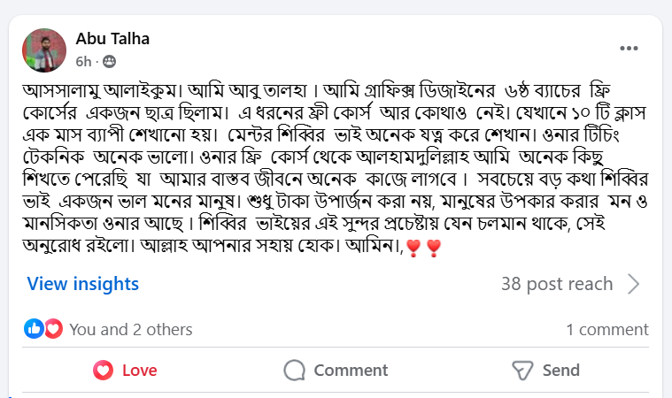
Task: Open the View insights link
Action: click(x=83, y=284)
